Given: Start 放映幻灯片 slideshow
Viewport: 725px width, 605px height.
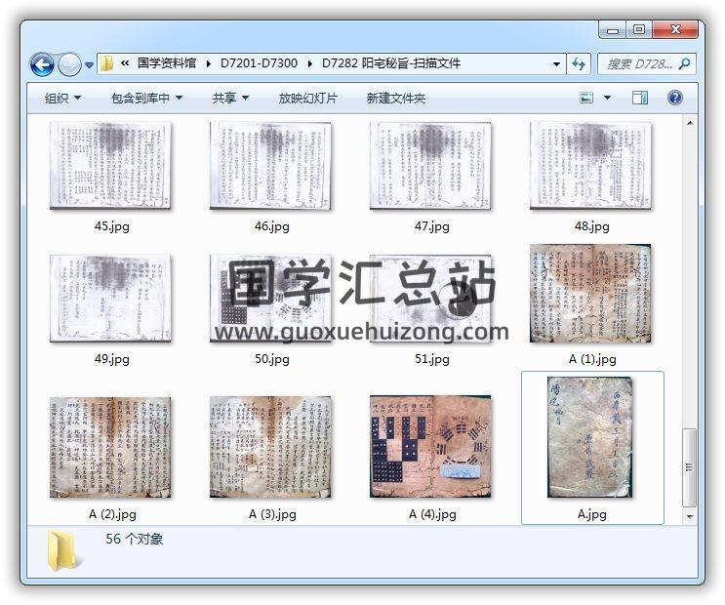Looking at the screenshot, I should [307, 98].
